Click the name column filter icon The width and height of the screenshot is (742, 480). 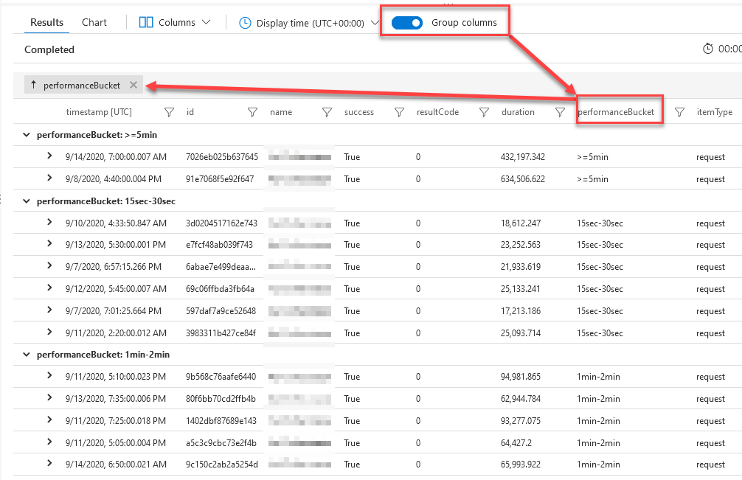coord(327,112)
